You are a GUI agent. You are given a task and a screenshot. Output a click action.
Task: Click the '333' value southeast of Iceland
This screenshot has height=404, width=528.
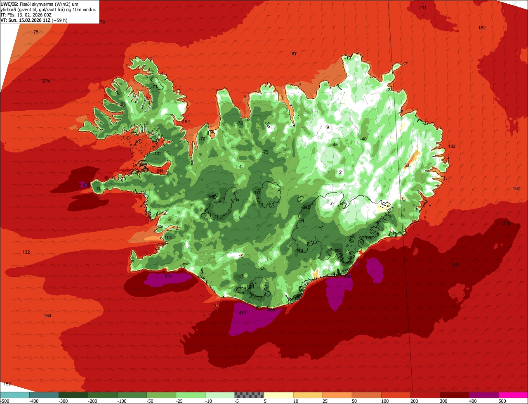point(456,265)
